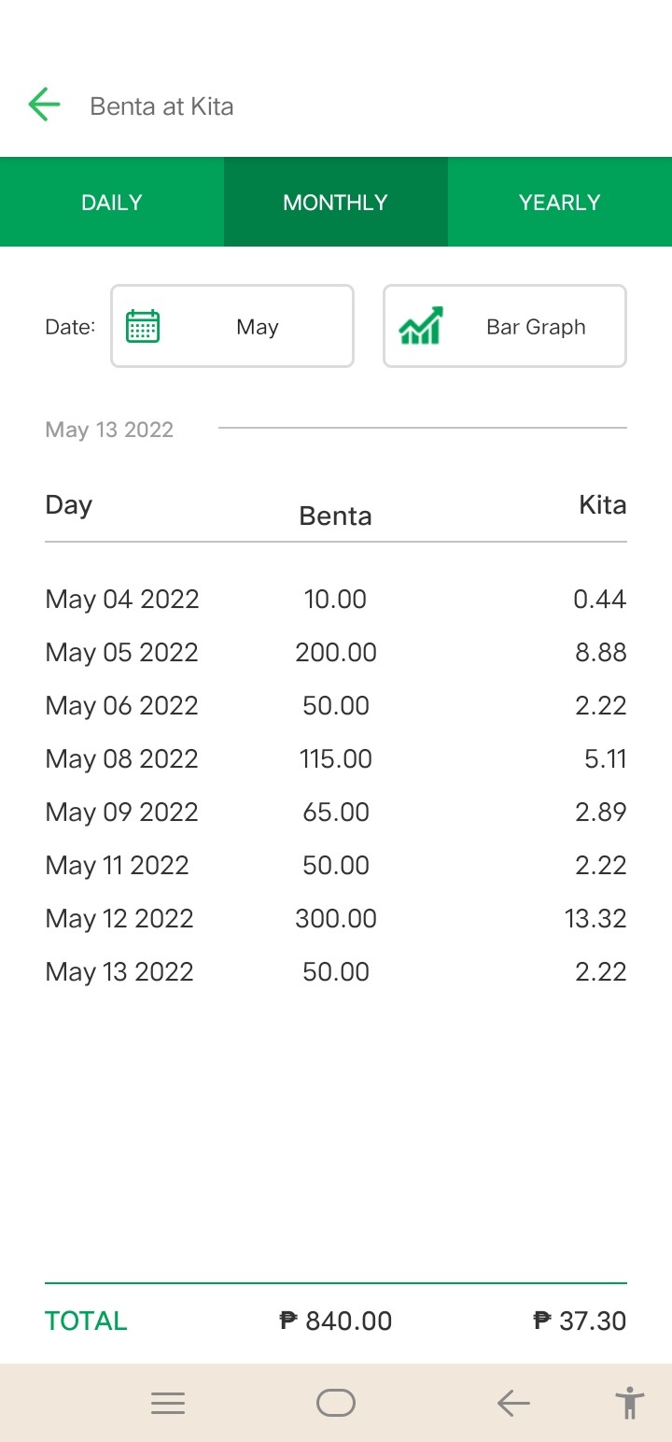Open Android recent apps menu icon
Image resolution: width=672 pixels, height=1442 pixels.
168,1403
